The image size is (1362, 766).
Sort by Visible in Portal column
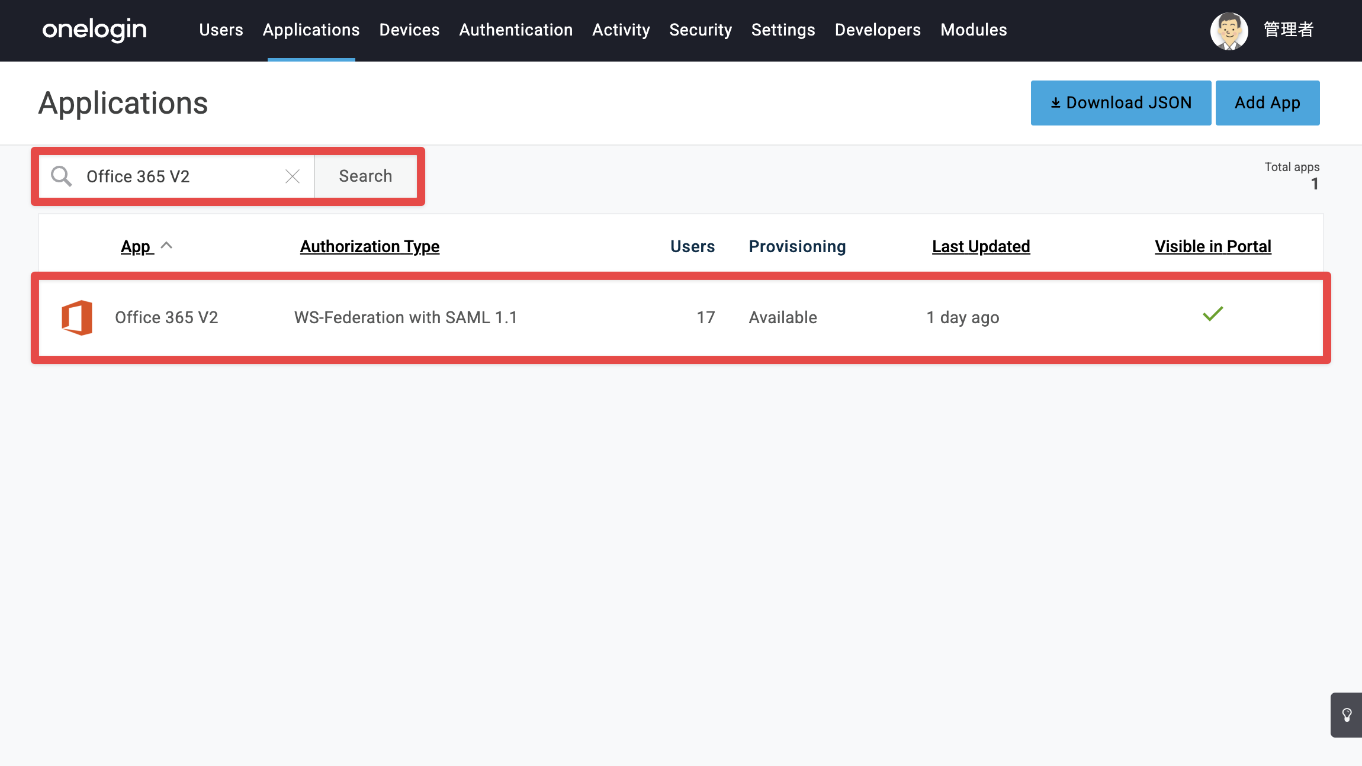(1213, 246)
